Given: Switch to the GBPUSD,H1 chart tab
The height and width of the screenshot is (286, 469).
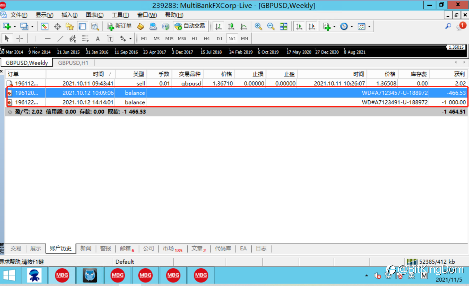Looking at the screenshot, I should 73,63.
